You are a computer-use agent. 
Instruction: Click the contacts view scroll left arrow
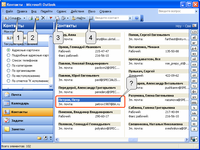57,139
